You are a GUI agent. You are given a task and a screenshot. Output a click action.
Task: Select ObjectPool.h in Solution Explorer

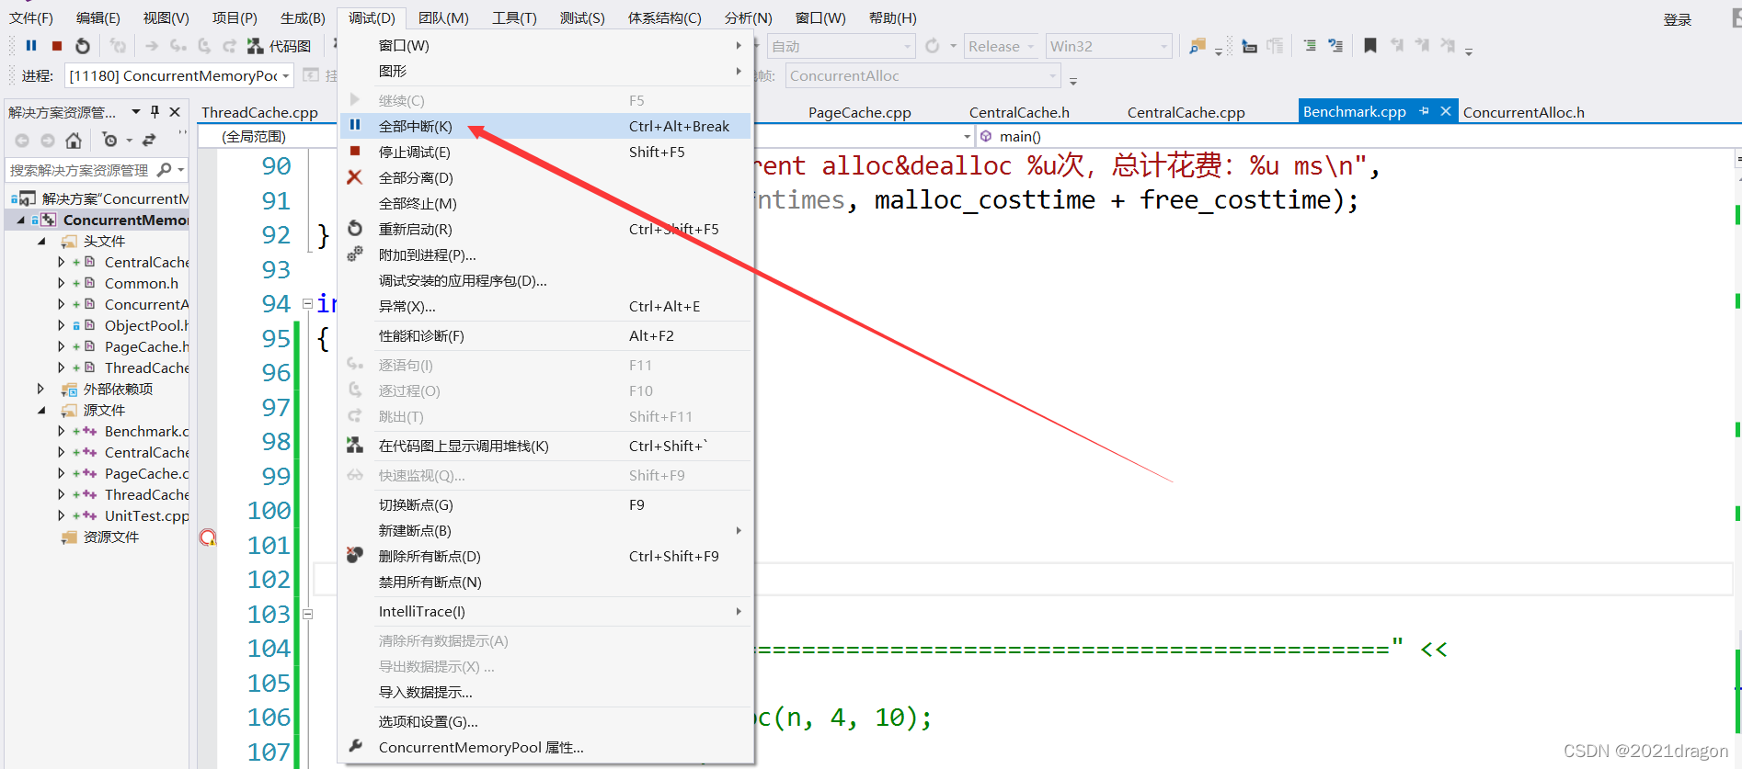(146, 325)
